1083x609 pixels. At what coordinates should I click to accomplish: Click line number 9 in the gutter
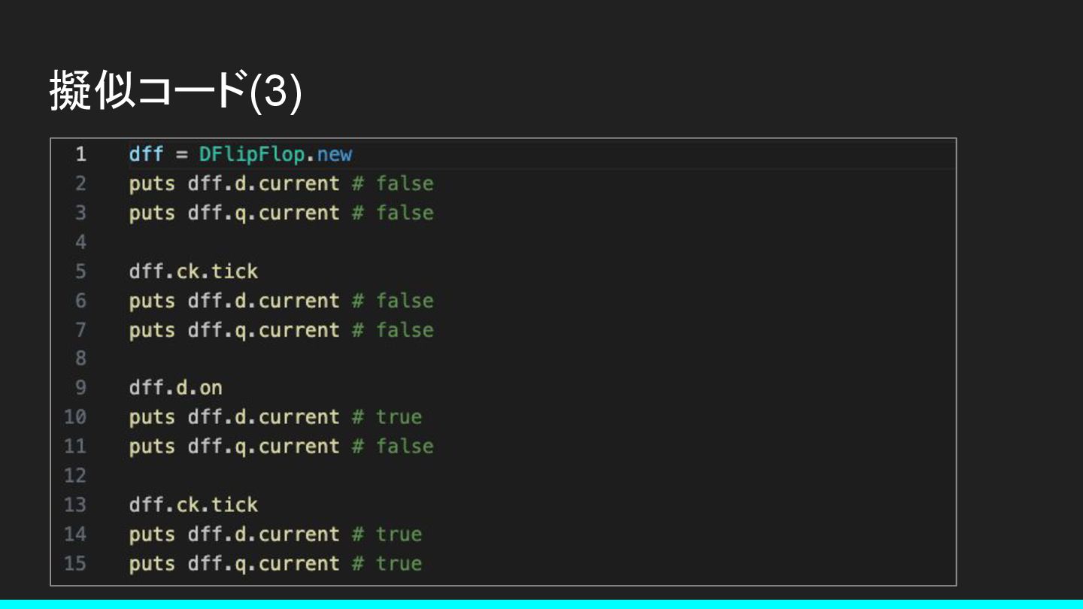(x=80, y=388)
